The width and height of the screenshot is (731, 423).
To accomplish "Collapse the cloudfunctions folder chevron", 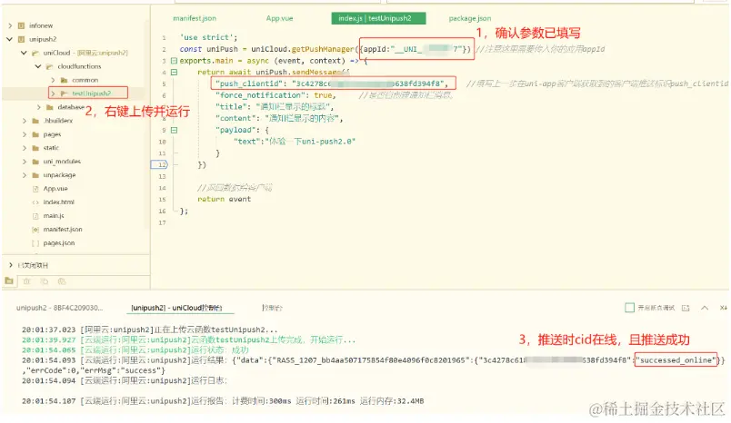I will point(38,66).
